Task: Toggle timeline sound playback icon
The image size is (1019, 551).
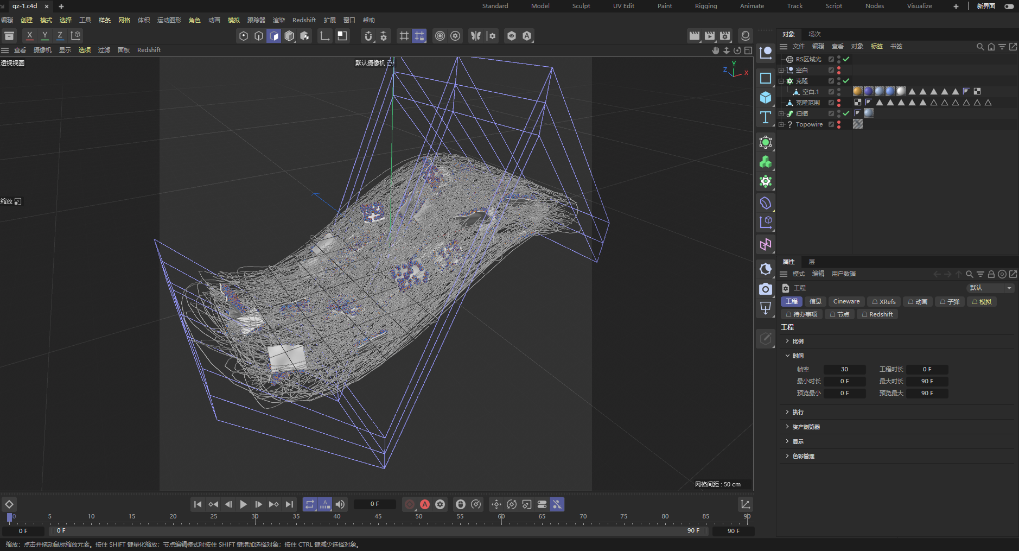Action: click(340, 504)
